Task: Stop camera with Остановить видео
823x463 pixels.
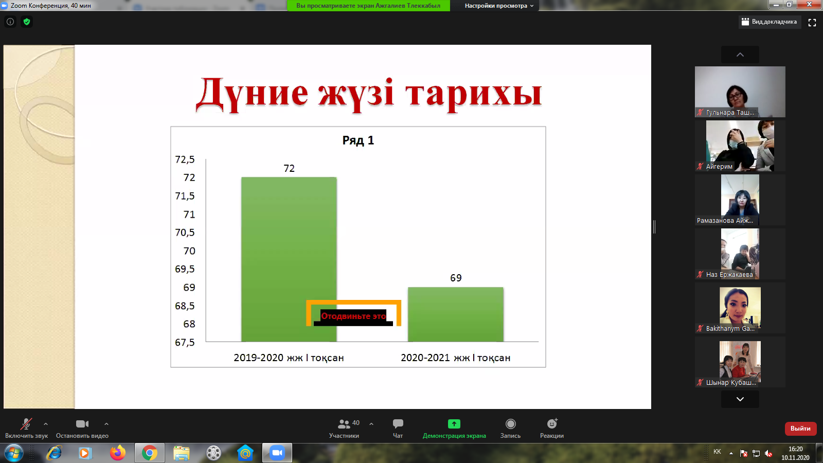Action: (x=82, y=428)
